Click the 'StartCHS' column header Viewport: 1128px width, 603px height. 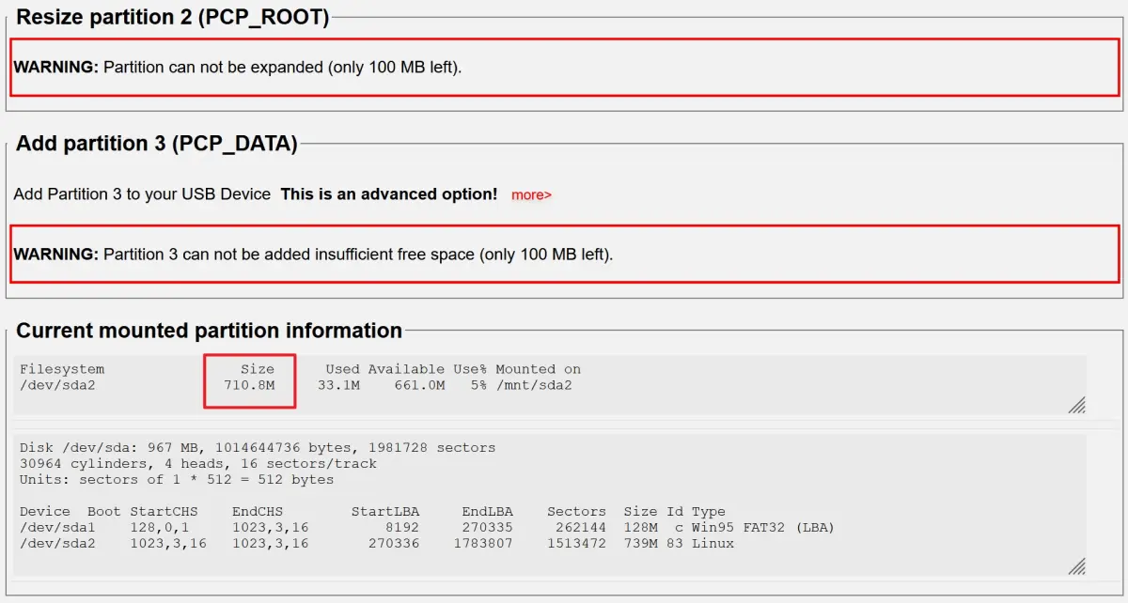pos(164,512)
